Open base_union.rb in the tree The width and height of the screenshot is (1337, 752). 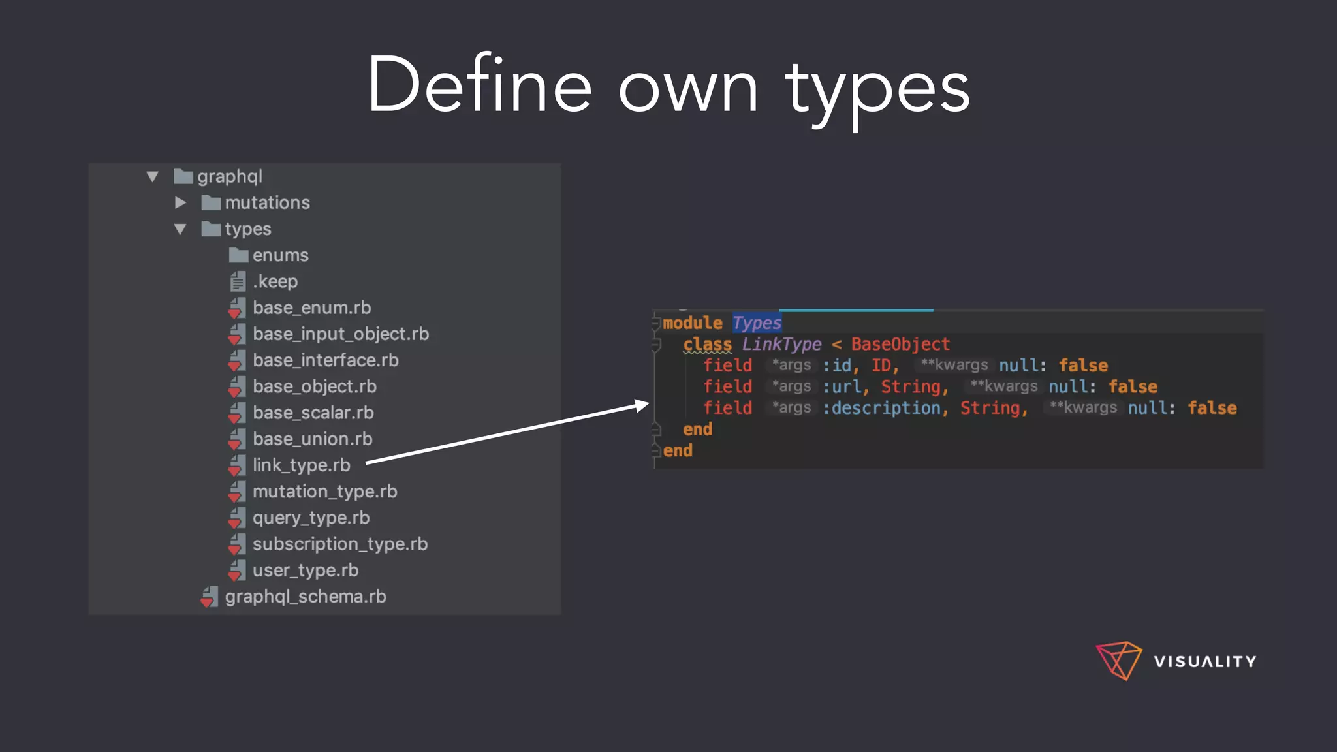[313, 439]
